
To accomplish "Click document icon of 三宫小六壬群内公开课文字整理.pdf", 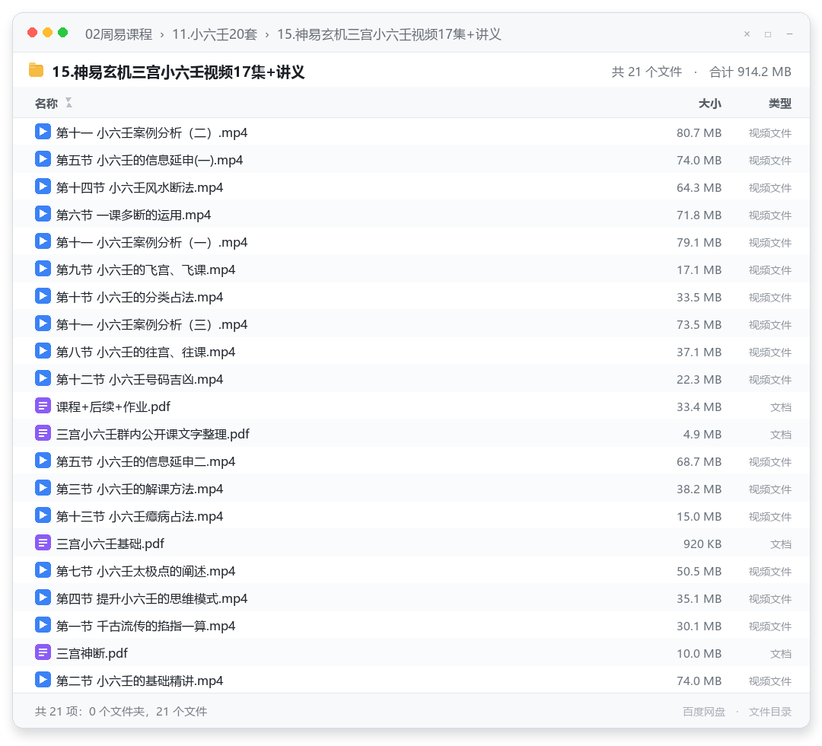I will (43, 433).
